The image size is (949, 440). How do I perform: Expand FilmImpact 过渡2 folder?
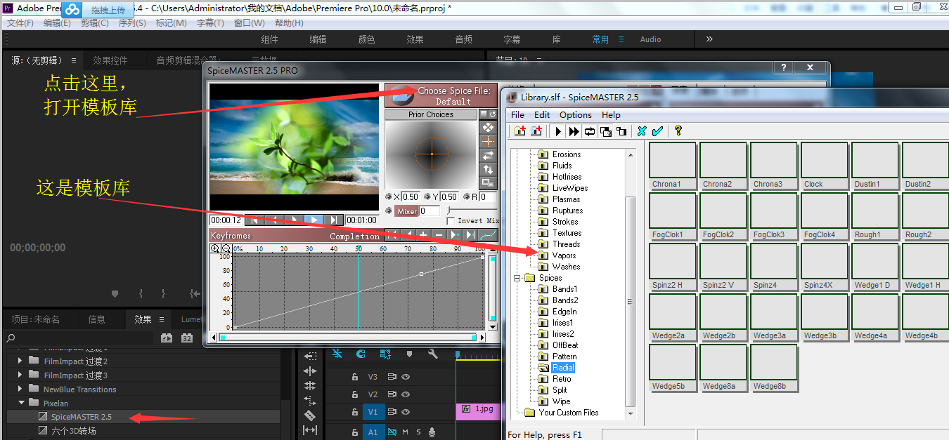20,361
